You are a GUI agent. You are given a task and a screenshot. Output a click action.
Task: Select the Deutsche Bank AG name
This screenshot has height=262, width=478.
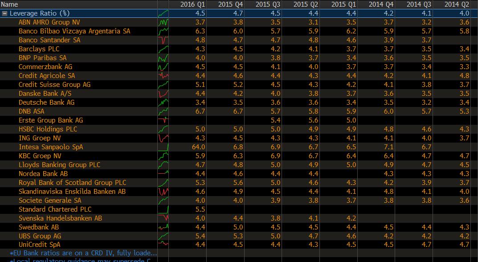point(46,102)
